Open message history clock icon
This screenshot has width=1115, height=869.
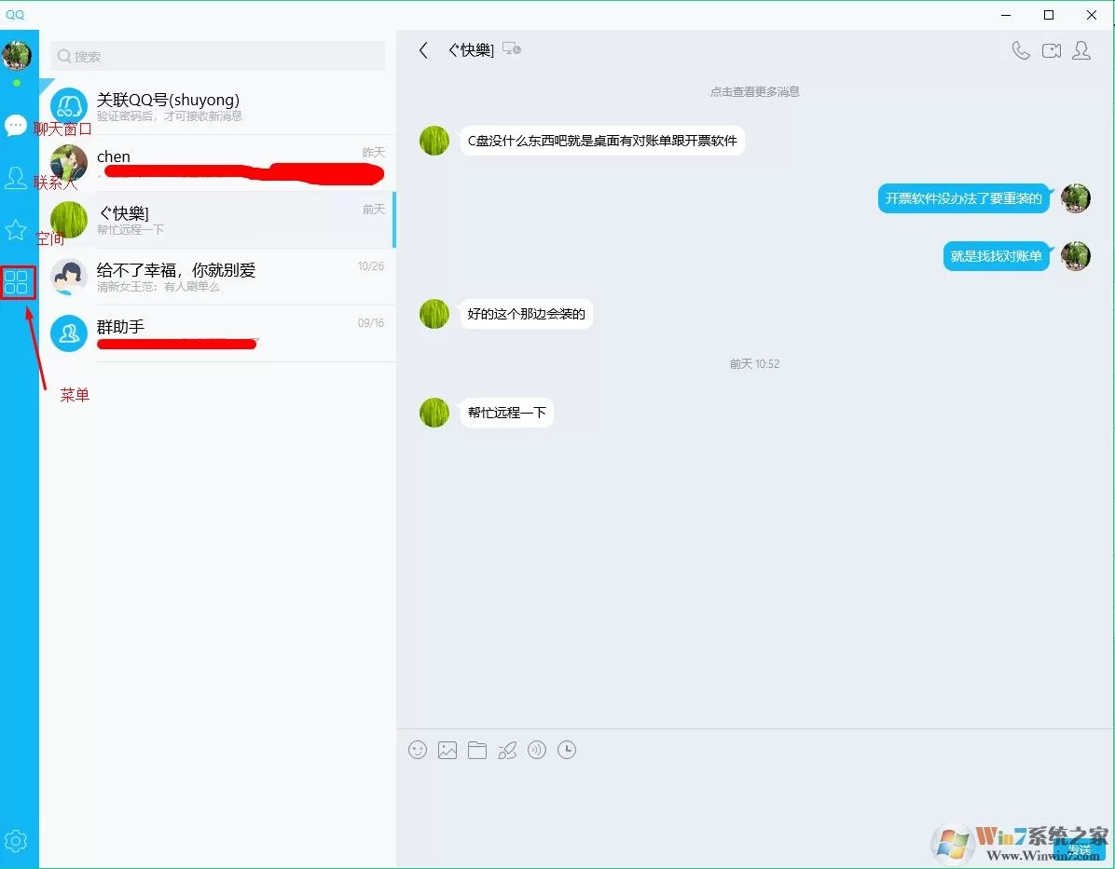point(567,750)
